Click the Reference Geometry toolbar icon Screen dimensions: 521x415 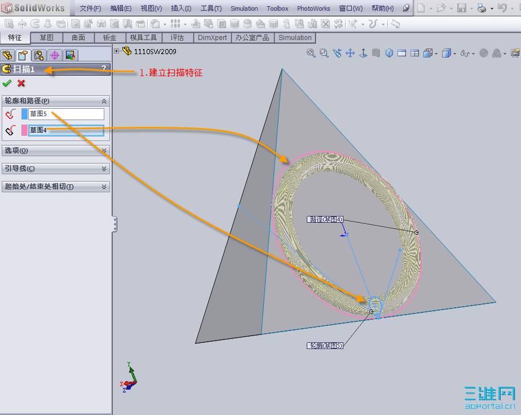353,24
